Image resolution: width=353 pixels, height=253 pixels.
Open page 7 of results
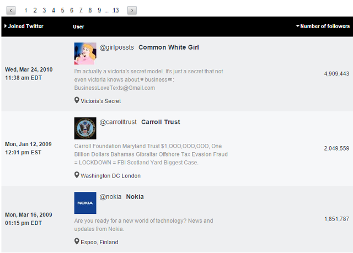coord(81,10)
